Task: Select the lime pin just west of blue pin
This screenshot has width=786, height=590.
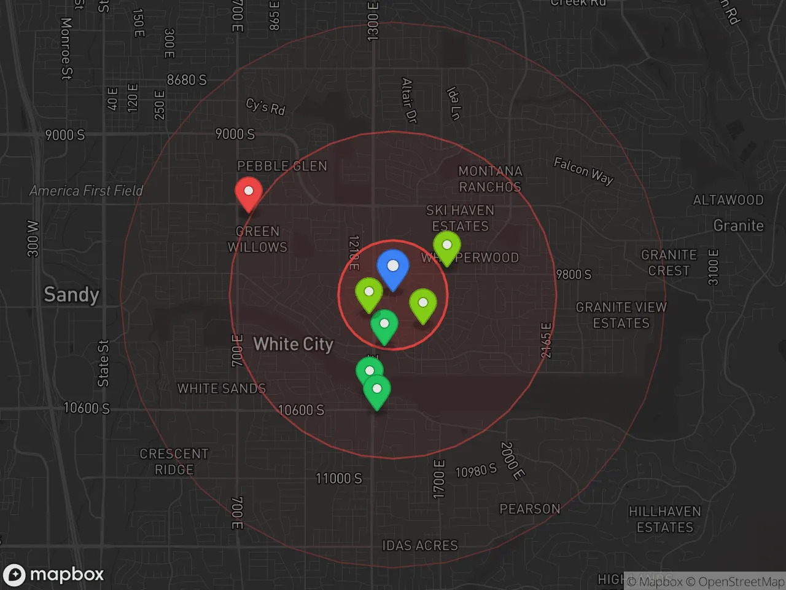Action: pos(368,293)
